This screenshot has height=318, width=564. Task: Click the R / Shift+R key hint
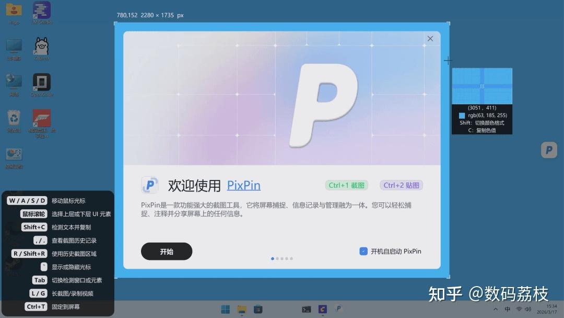(29, 254)
